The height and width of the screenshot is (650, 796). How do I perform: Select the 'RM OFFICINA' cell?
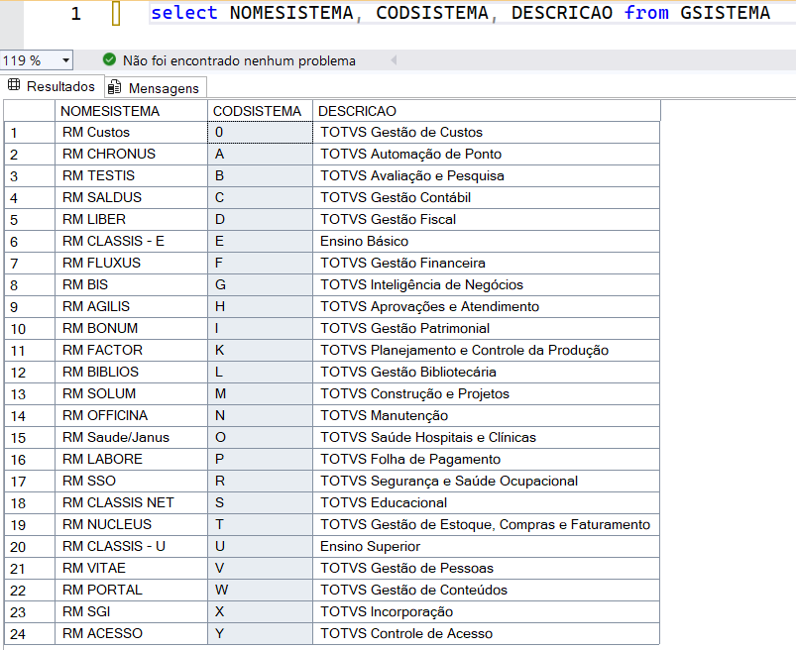tap(132, 416)
